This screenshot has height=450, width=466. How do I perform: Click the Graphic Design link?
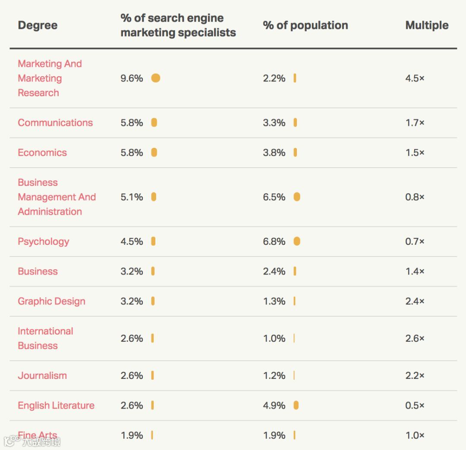tap(51, 301)
